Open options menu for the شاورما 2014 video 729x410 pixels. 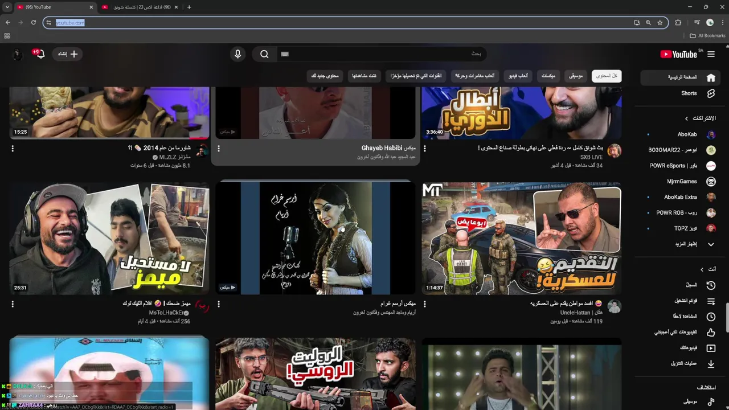coord(13,149)
